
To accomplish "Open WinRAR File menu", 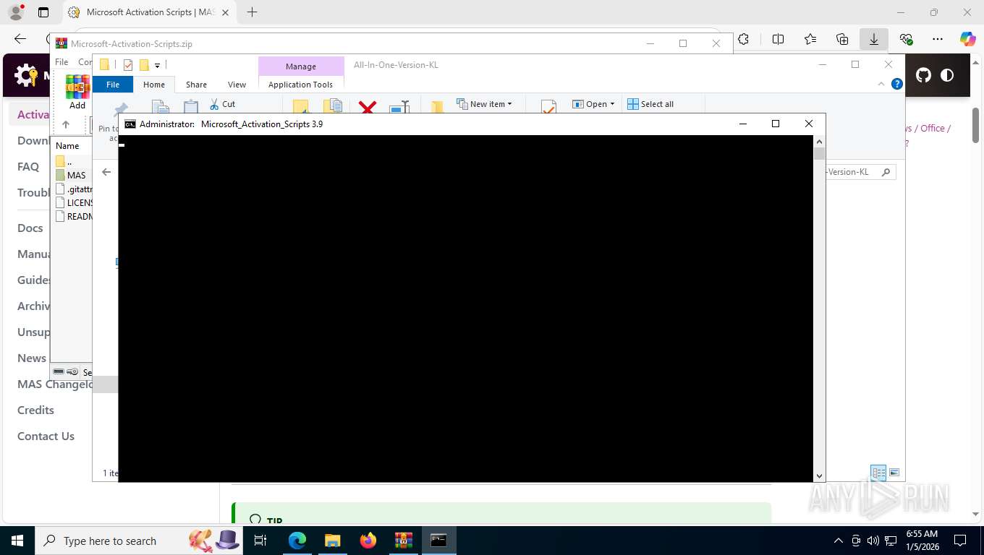I will (61, 62).
